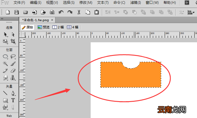Save the current document

17,12
